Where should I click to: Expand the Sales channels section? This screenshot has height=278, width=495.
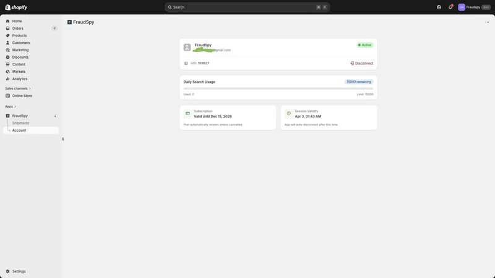(18, 88)
